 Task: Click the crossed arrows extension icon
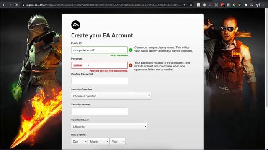click(216, 5)
